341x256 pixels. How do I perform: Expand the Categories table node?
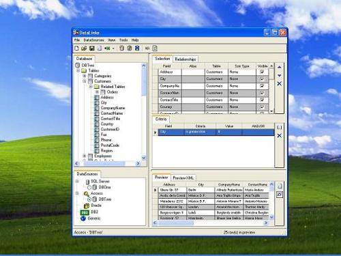coord(85,76)
